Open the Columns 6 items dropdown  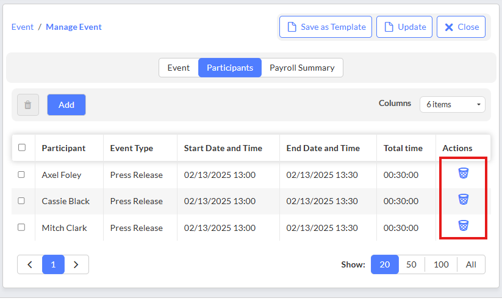click(x=453, y=105)
